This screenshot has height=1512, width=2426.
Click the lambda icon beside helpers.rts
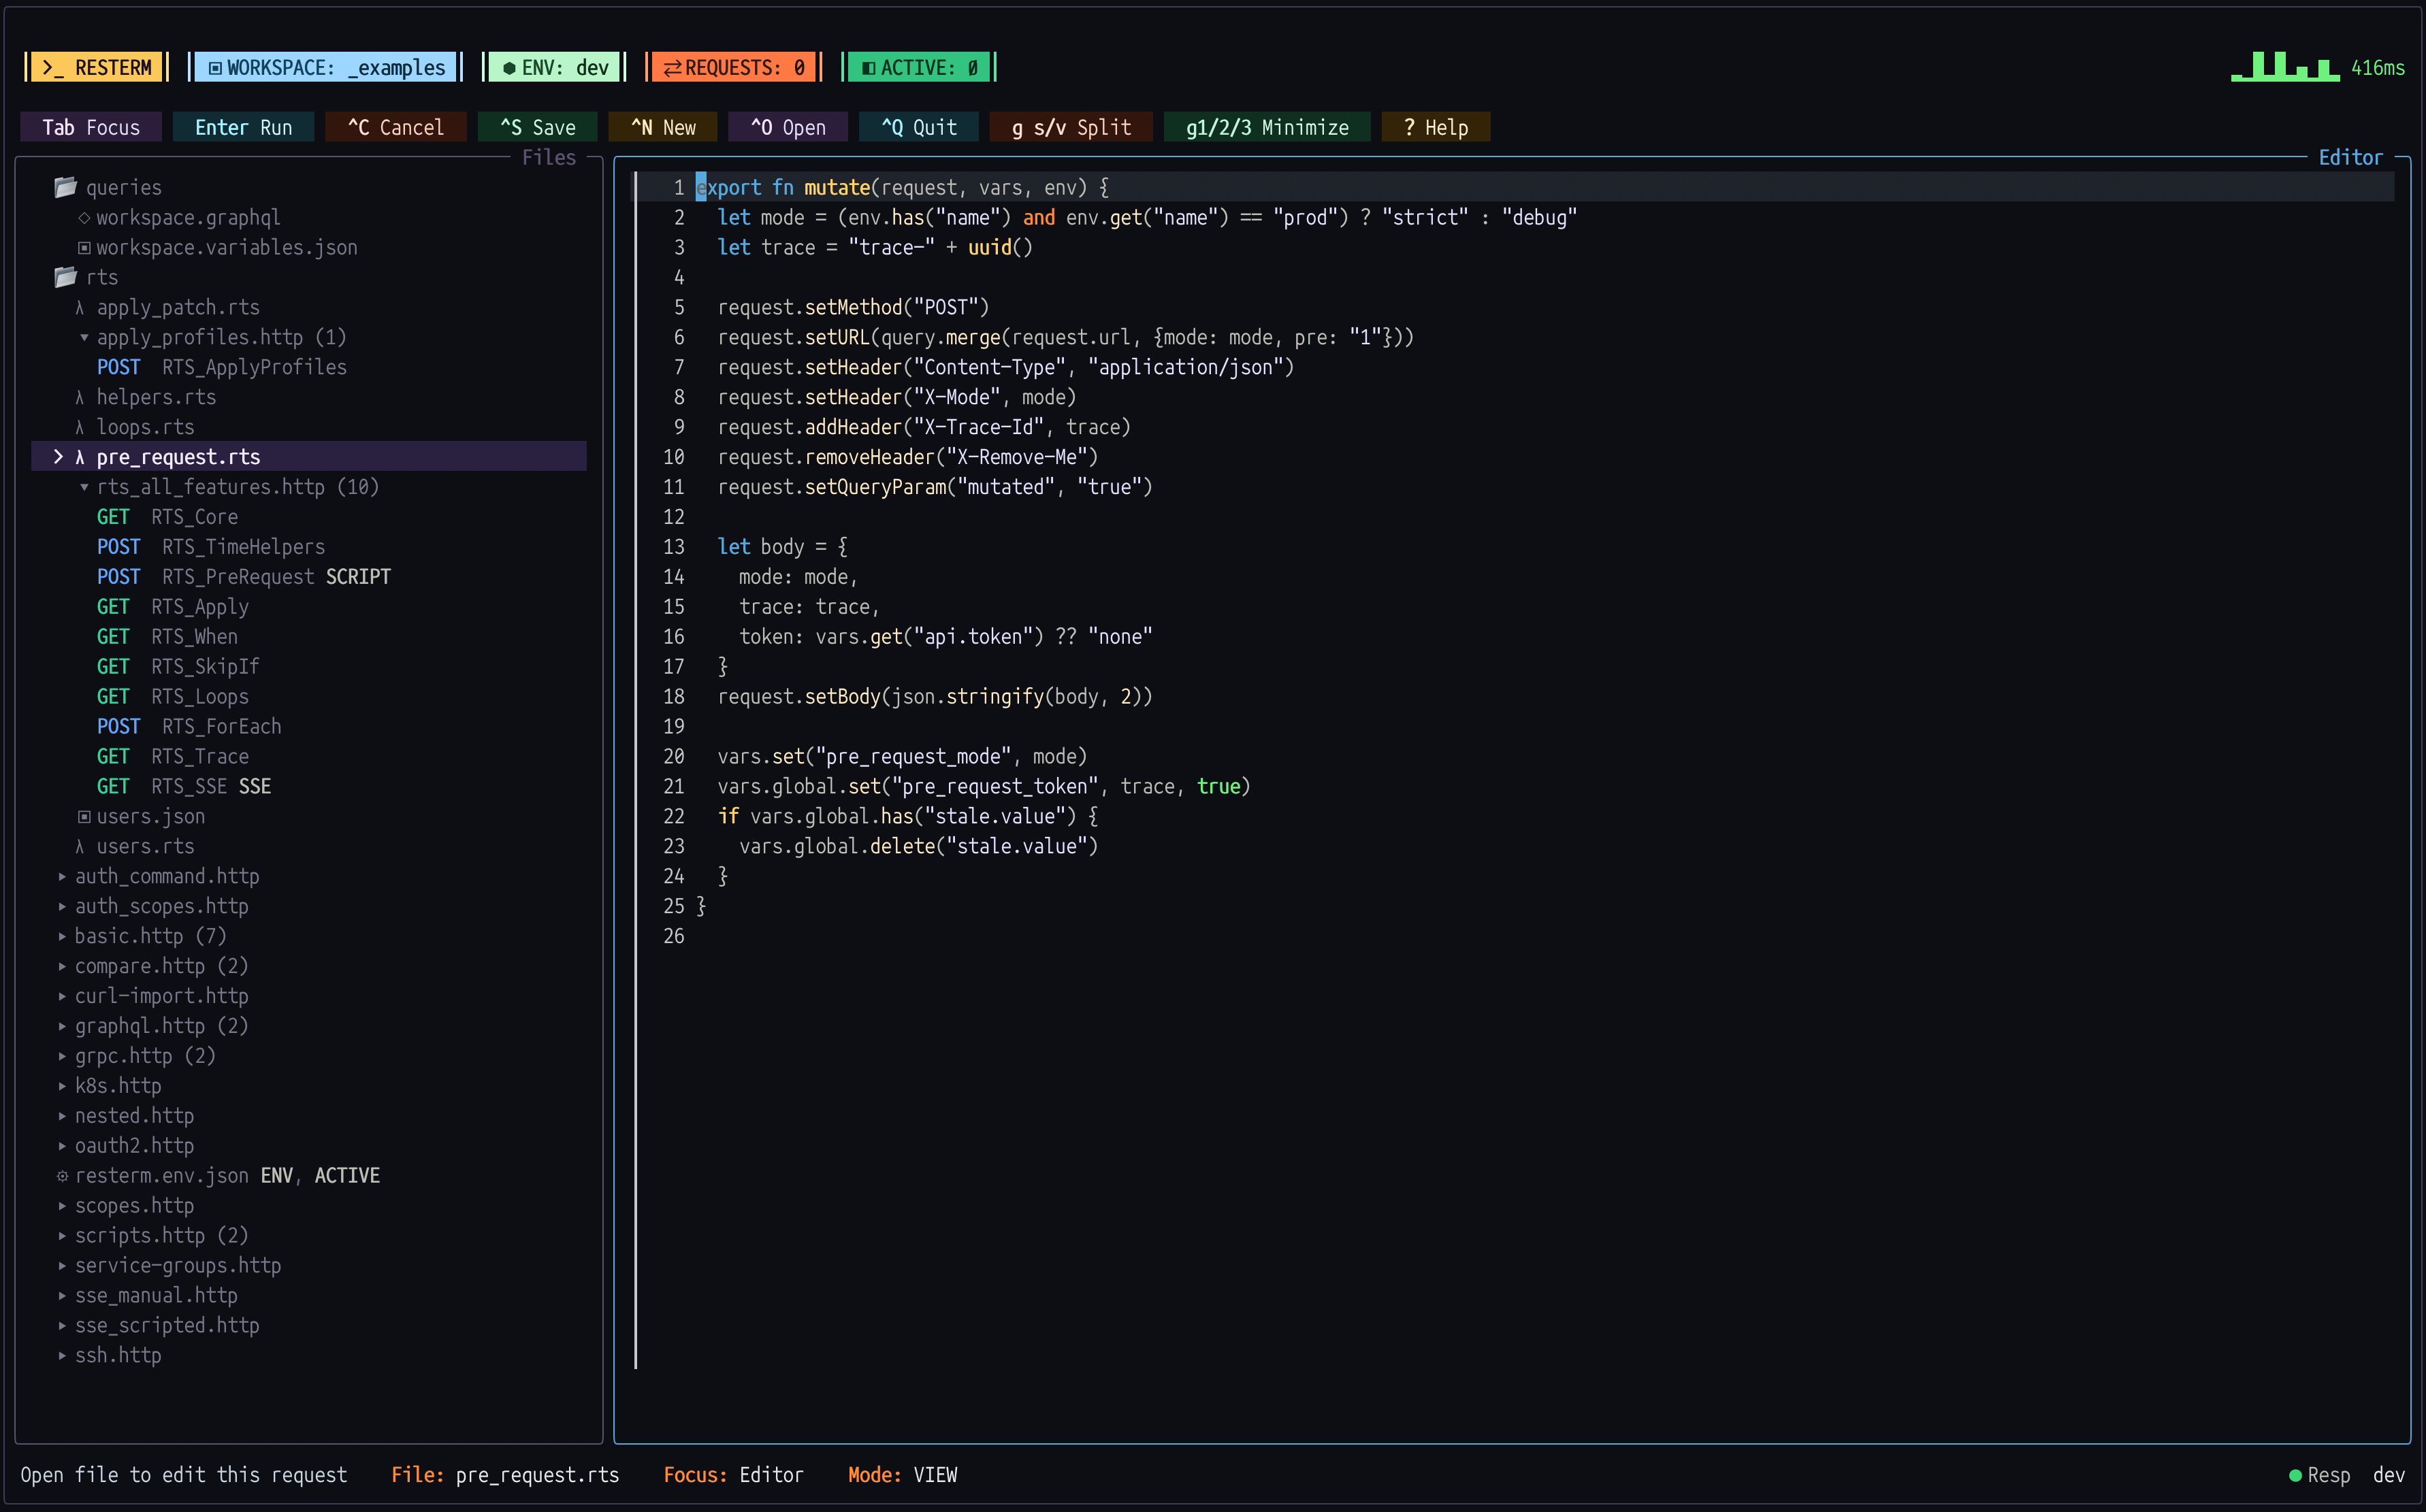click(80, 397)
